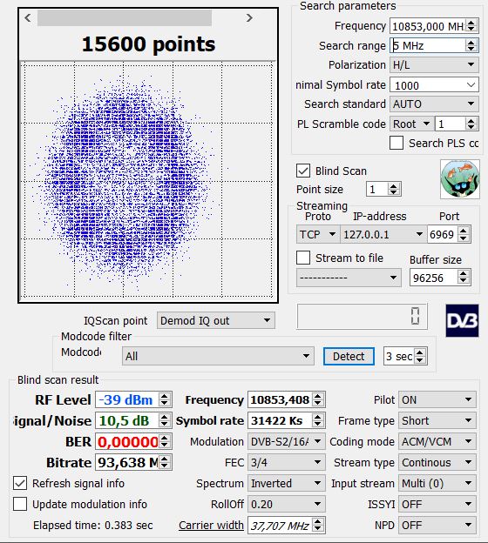Image resolution: width=488 pixels, height=543 pixels.
Task: Toggle the Blind Scan checkbox
Action: [303, 171]
